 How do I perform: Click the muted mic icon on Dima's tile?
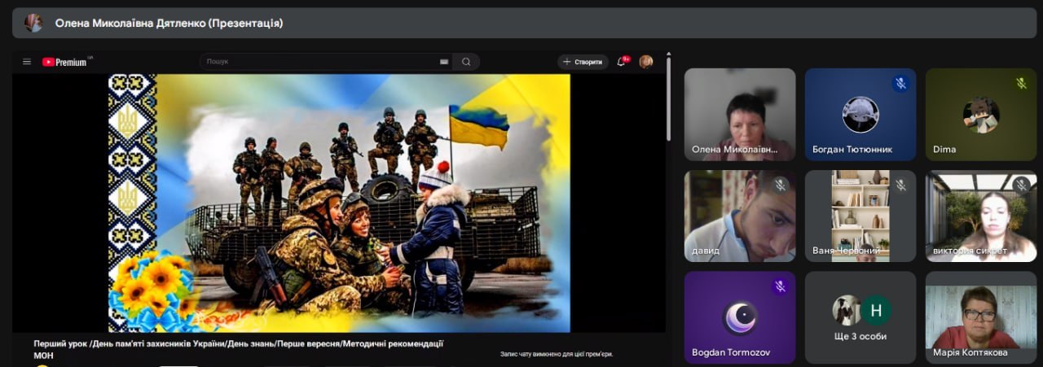[x=1021, y=83]
